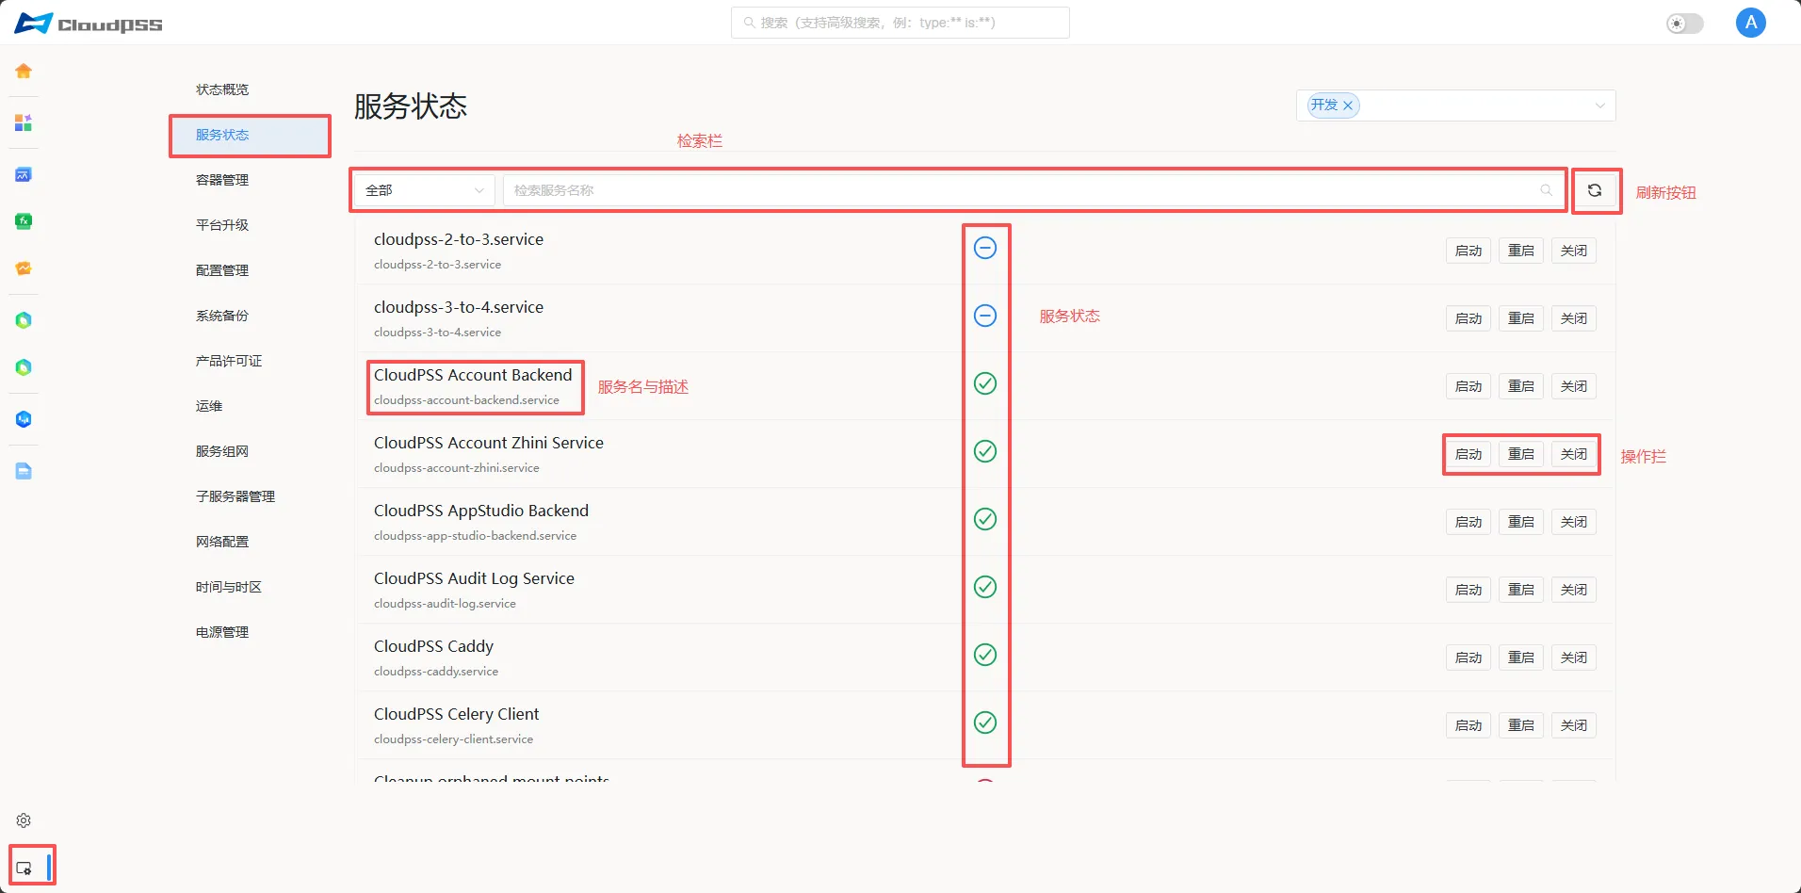Click status icon for cloudpss-2-to-3.service
The height and width of the screenshot is (893, 1801).
(x=985, y=248)
